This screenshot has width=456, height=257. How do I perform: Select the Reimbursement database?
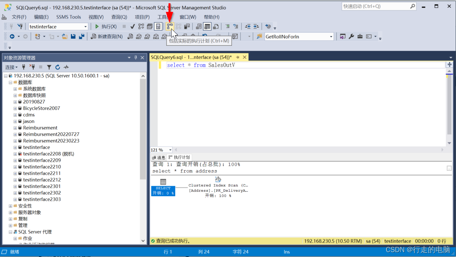[x=40, y=128]
